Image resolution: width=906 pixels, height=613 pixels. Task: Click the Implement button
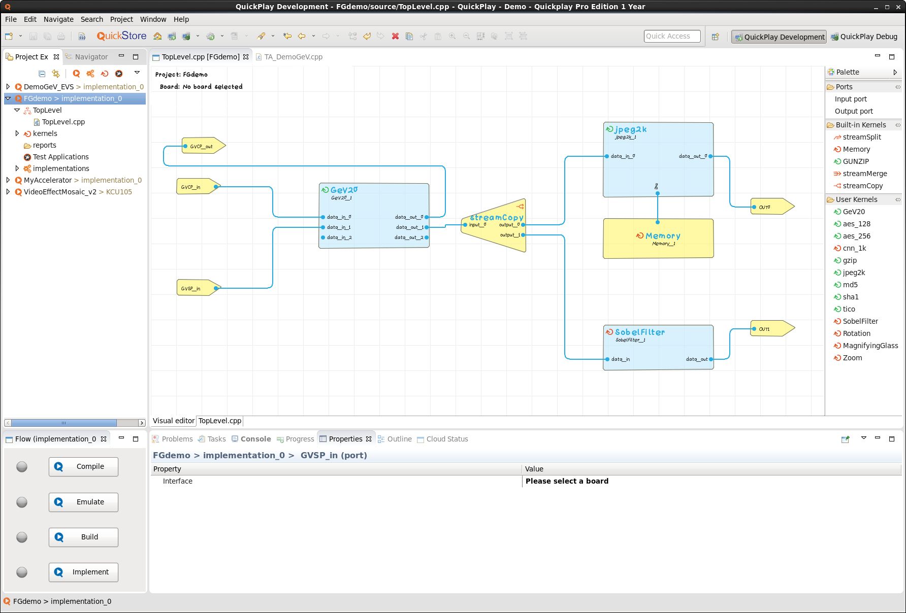click(83, 572)
